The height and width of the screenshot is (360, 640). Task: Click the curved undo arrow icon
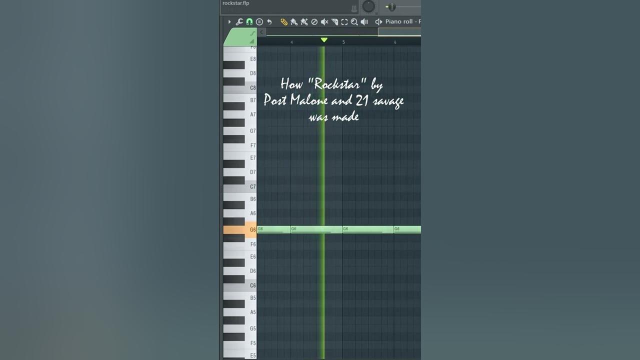pos(269,21)
